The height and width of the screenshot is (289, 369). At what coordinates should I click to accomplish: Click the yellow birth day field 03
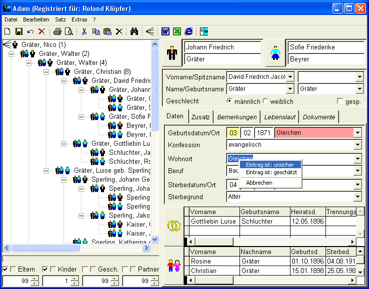tap(233, 133)
